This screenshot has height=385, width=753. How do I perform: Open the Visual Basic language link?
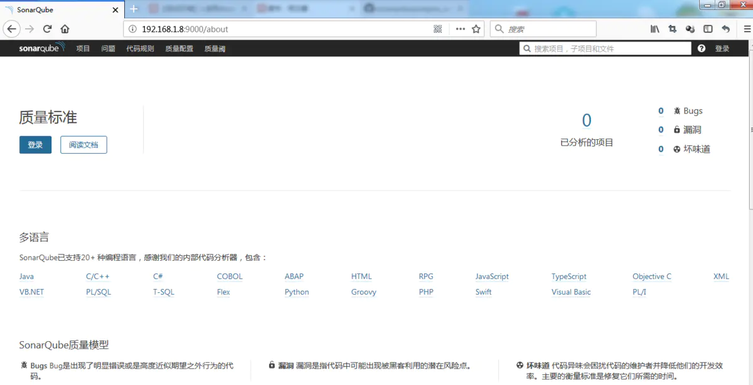click(571, 292)
